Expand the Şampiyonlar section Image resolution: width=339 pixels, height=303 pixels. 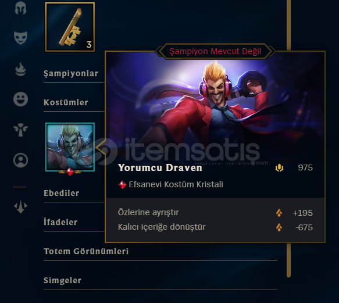[71, 73]
